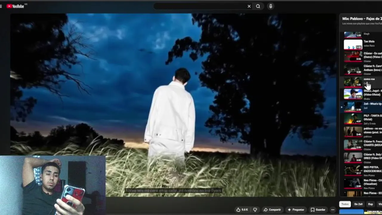The image size is (382, 215).
Task: Click the 'Mix: Pabloxo - Fajos de' playlist title
Action: 362,19
